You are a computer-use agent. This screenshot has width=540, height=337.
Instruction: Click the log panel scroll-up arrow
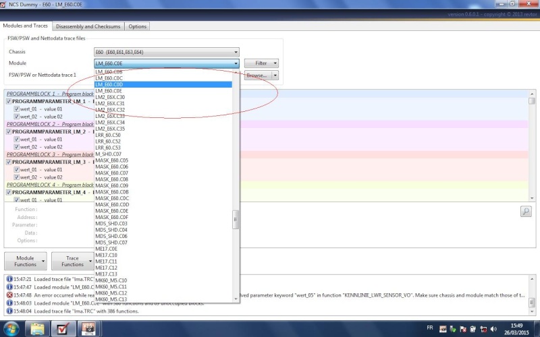(532, 278)
